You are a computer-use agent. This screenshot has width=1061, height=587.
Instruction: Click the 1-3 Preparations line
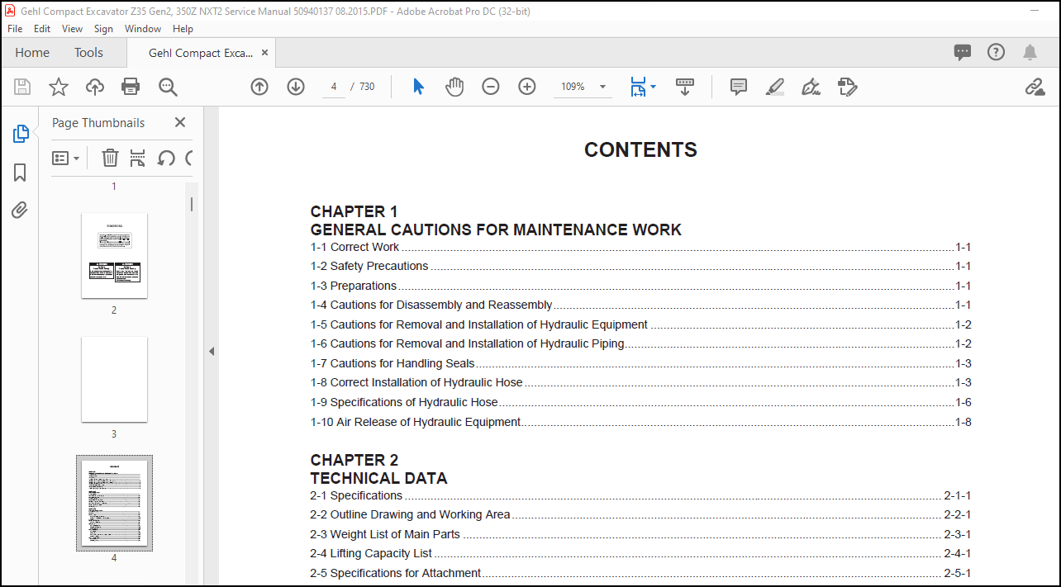point(640,286)
